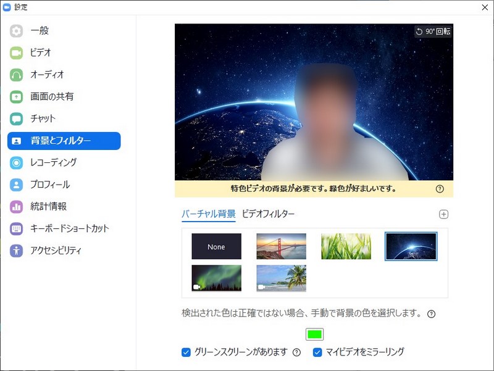Viewport: 494px width, 371px height.
Task: Pick the green background color swatch
Action: click(x=315, y=333)
